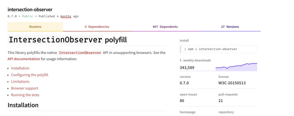Follow the Running the tests link
Screen dimensions: 294x116
(x=25, y=95)
